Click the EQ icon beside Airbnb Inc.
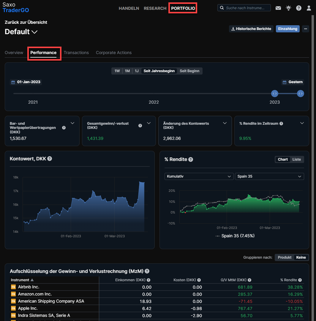316x321 pixels. 13,287
